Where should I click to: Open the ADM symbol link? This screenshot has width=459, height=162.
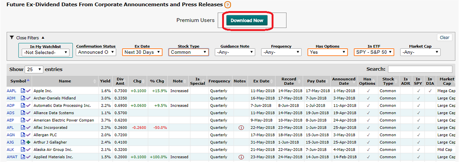(x=11, y=98)
